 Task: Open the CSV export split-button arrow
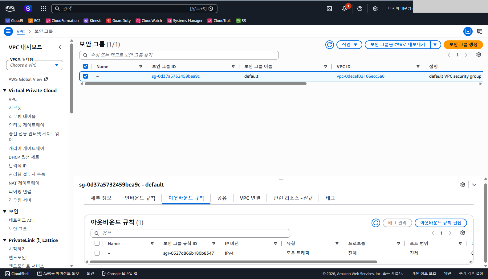(x=435, y=45)
